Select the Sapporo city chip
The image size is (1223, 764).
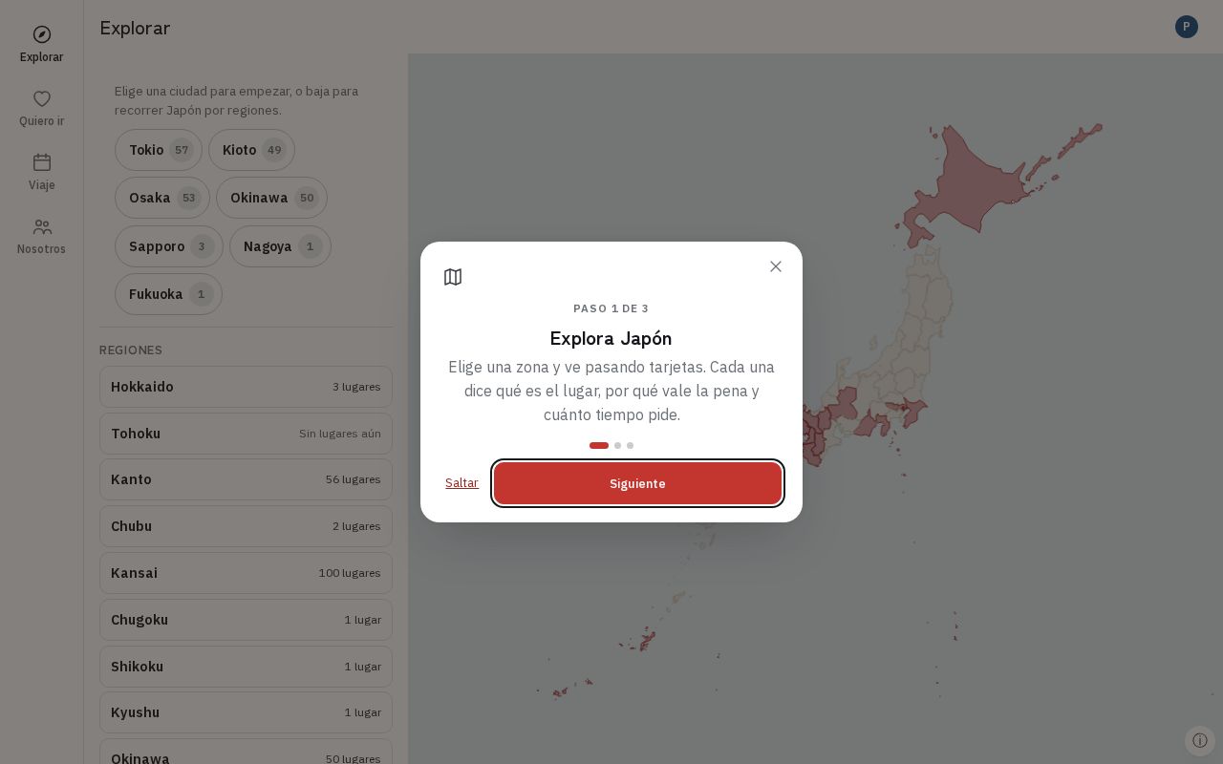(169, 246)
